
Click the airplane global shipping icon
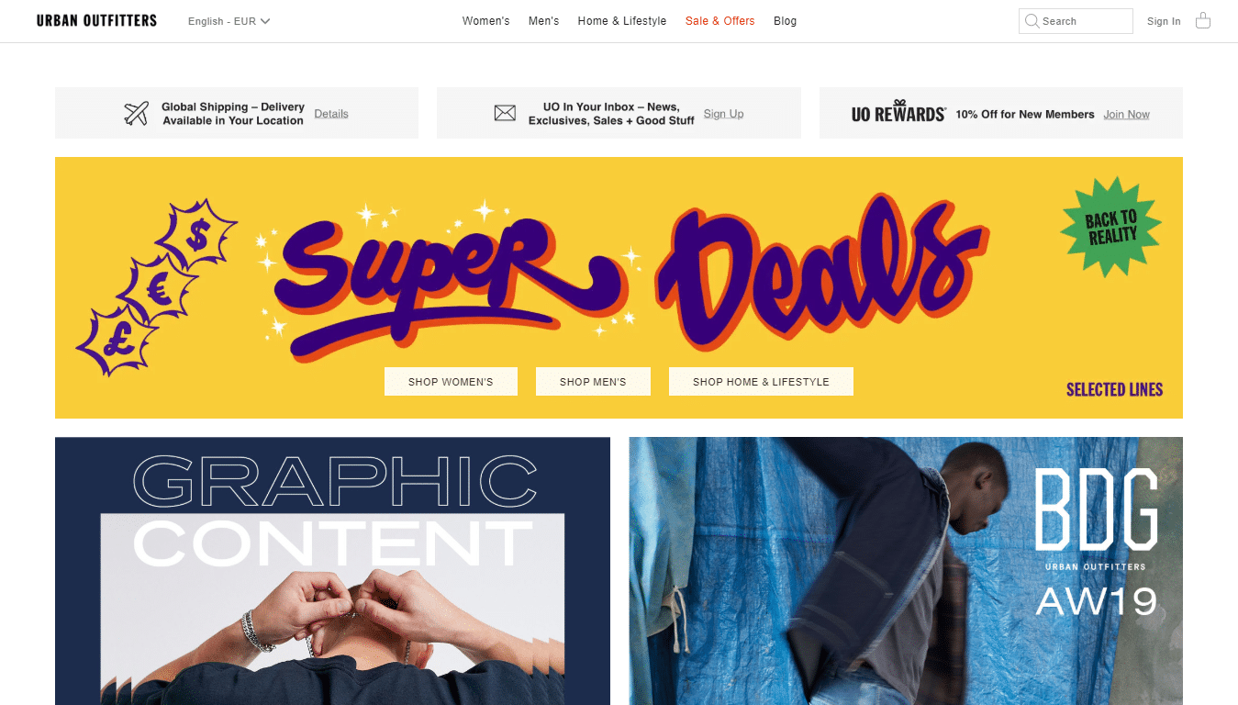click(x=137, y=114)
